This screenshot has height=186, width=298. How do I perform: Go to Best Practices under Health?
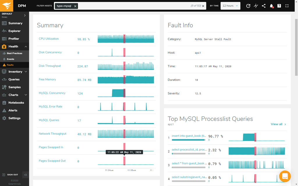(x=14, y=53)
